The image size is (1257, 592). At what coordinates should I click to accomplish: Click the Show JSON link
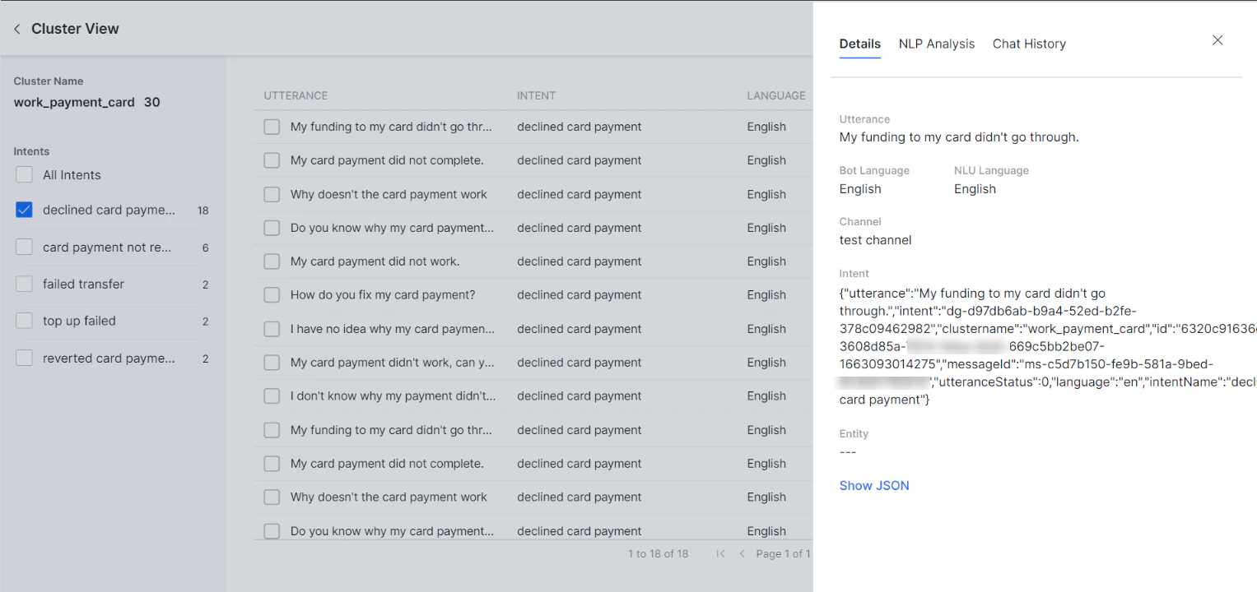pyautogui.click(x=874, y=485)
